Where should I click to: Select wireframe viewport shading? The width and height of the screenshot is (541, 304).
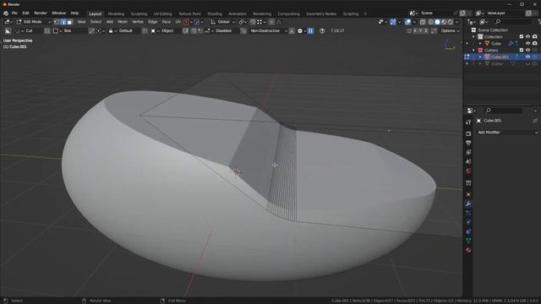(431, 22)
